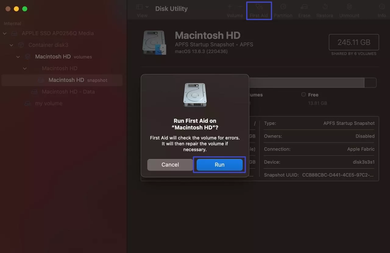
Task: Click the 245.11 GB capacity box
Action: pos(354,42)
